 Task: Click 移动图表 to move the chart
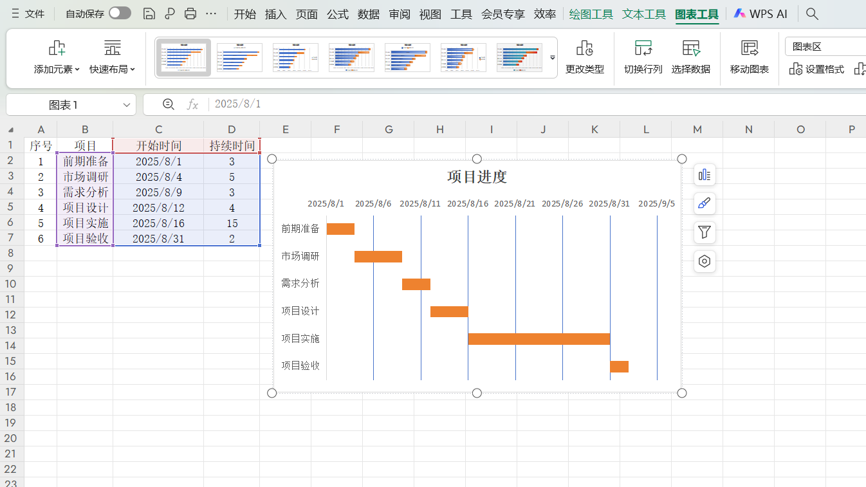click(x=749, y=57)
